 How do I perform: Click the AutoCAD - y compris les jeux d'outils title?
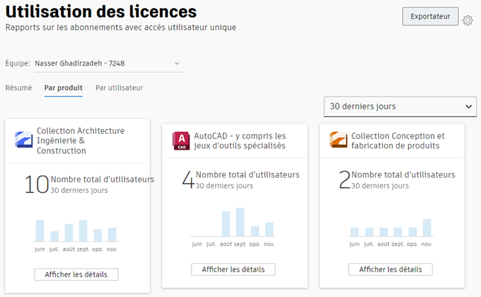point(240,141)
